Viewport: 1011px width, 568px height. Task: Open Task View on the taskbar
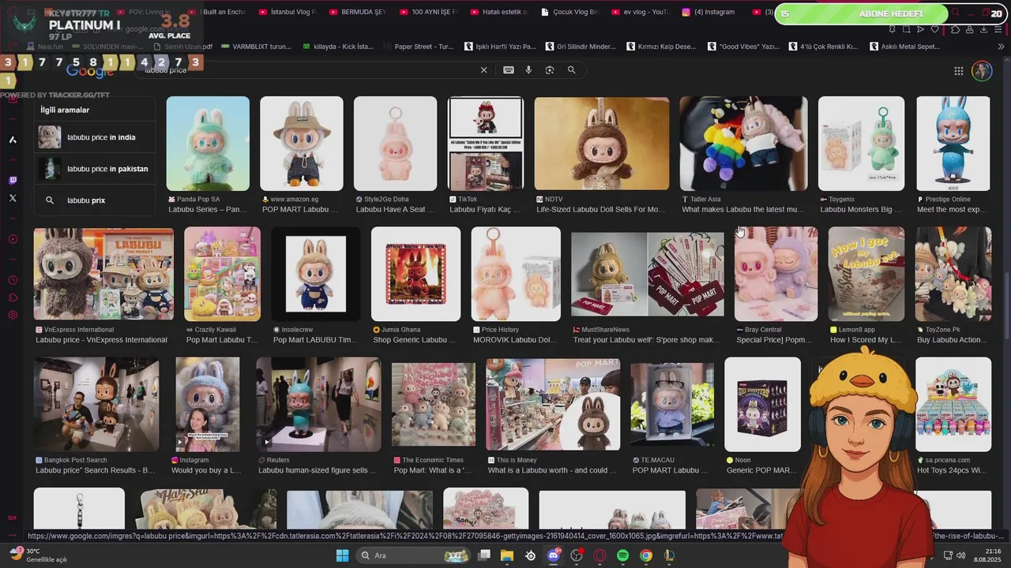click(484, 555)
